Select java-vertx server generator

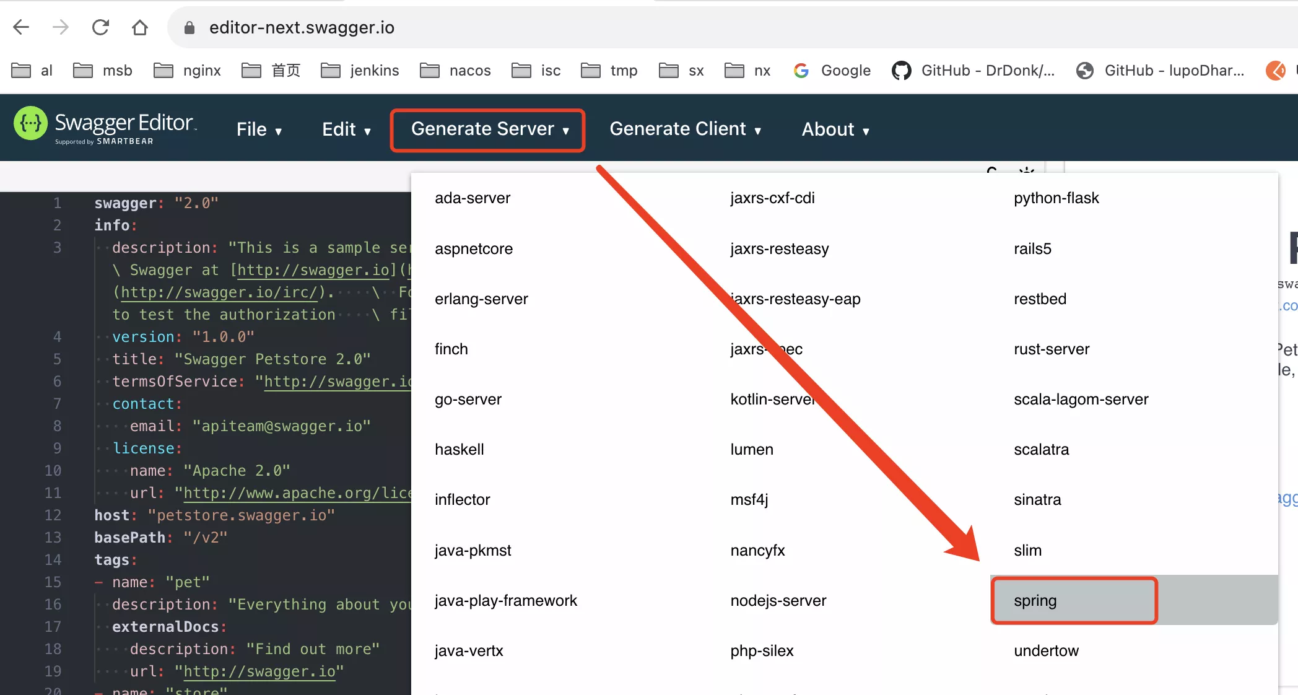(469, 651)
